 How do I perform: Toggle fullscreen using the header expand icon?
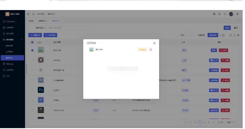tap(225, 14)
